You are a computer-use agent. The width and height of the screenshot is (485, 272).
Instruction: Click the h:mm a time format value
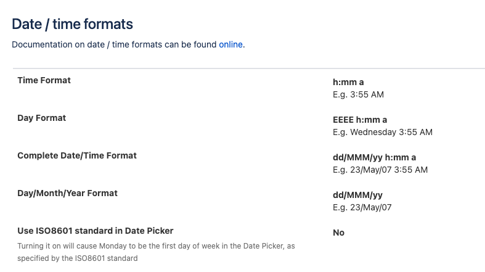click(x=348, y=82)
